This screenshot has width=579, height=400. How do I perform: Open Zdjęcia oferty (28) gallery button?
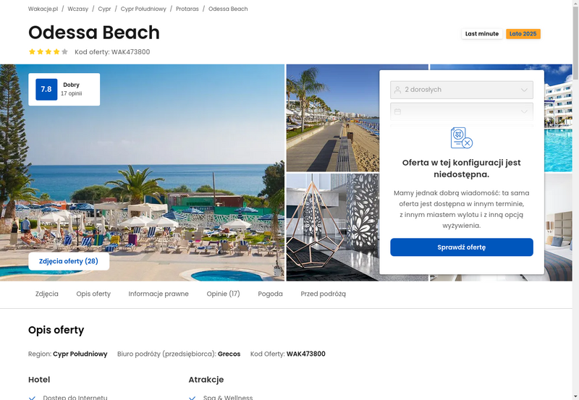click(69, 261)
